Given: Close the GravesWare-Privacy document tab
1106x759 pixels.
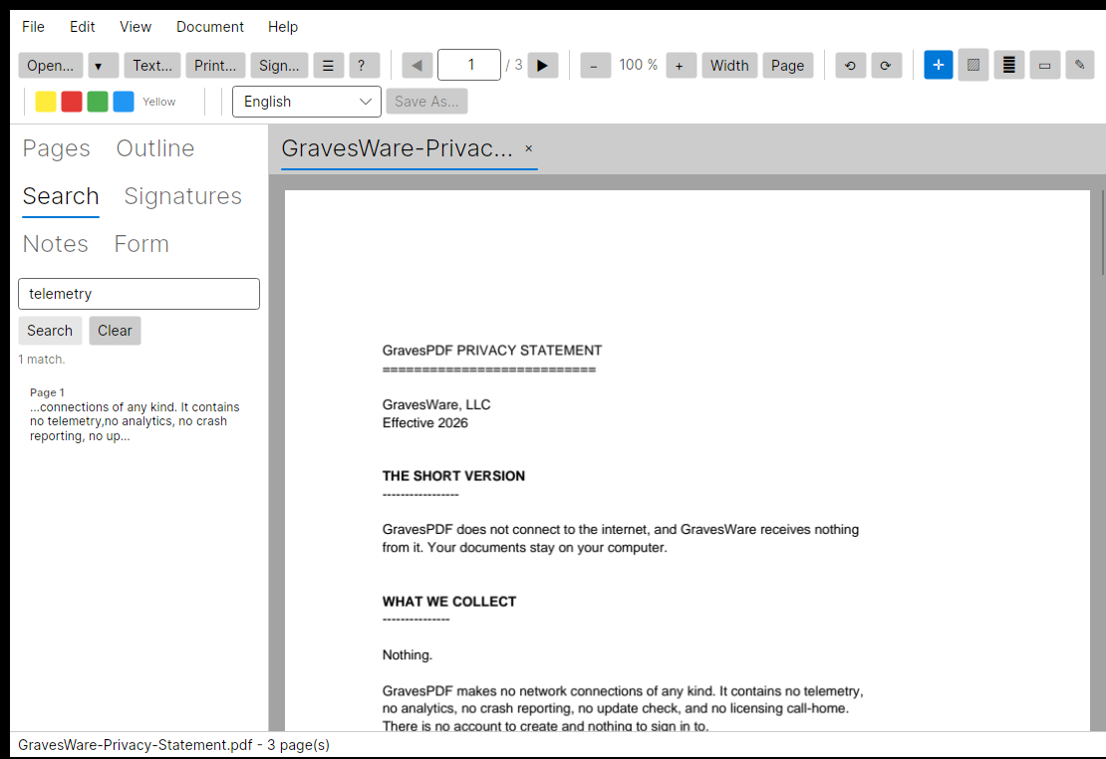Looking at the screenshot, I should coord(528,148).
